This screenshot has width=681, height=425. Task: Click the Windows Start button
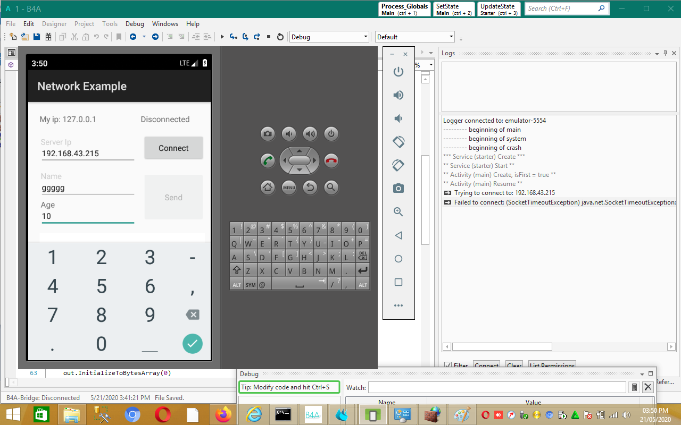click(13, 414)
